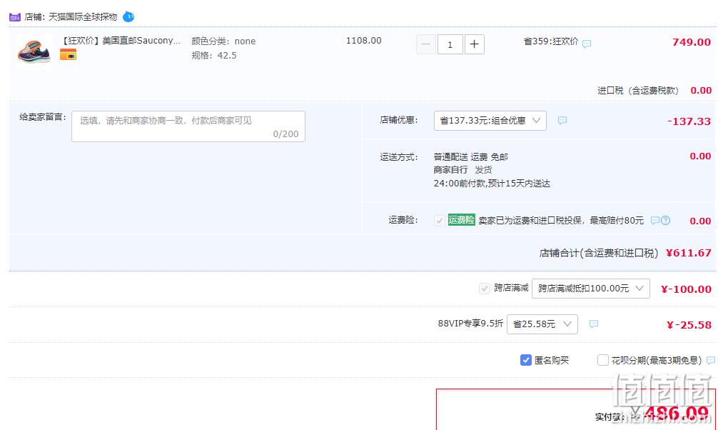Click the -137.33 store discount amount
Screen dimensions: 718x430
[x=689, y=121]
